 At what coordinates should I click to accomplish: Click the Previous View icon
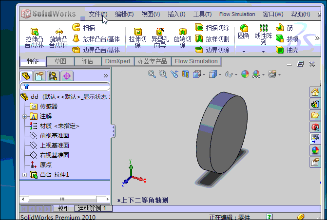pos(174,74)
